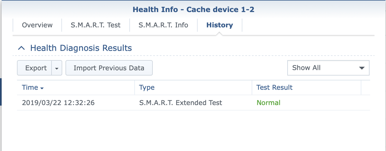The image size is (386, 151).
Task: Collapse the Health Diagnosis Results chevron
Action: pos(21,48)
